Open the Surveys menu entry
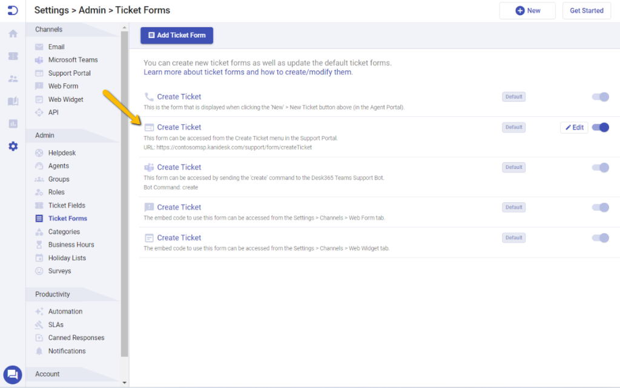 60,271
